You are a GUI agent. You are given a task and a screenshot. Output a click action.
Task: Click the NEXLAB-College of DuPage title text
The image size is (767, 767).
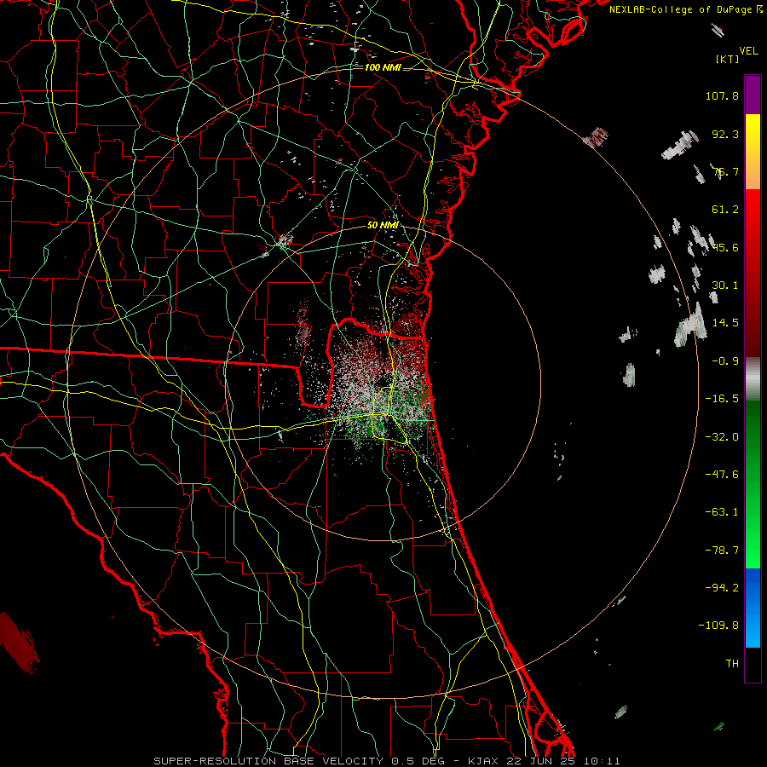(680, 9)
